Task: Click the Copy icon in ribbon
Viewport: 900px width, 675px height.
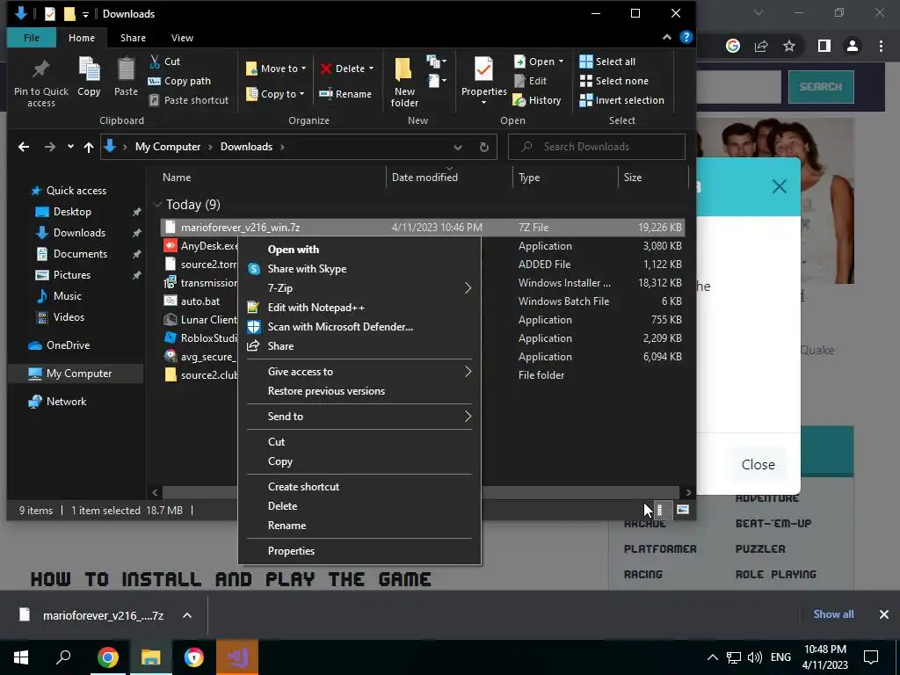Action: click(89, 69)
